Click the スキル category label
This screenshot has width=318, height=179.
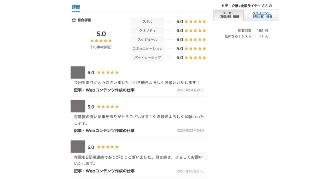148,22
